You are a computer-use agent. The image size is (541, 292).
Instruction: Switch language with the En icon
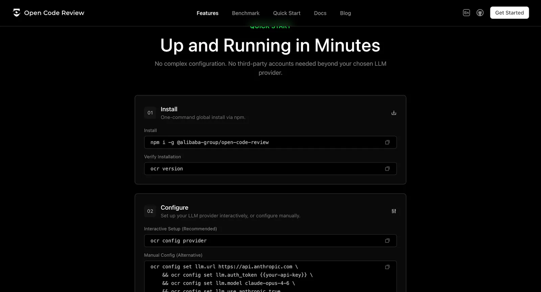(466, 13)
